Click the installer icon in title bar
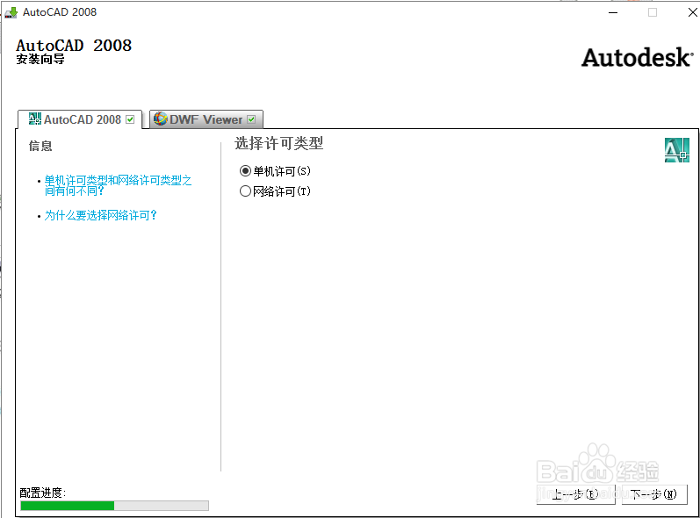This screenshot has width=700, height=518. pyautogui.click(x=11, y=12)
